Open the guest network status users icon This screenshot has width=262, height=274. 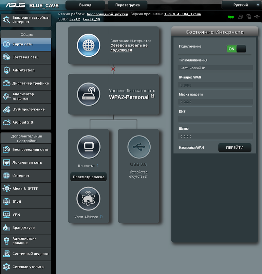coord(241,17)
